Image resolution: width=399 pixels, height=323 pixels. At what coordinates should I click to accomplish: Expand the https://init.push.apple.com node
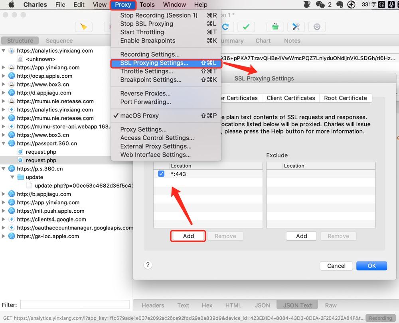(x=3, y=211)
